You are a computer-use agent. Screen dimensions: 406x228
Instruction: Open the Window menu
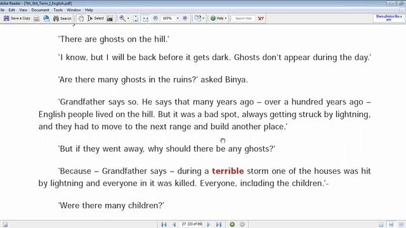[x=74, y=10]
